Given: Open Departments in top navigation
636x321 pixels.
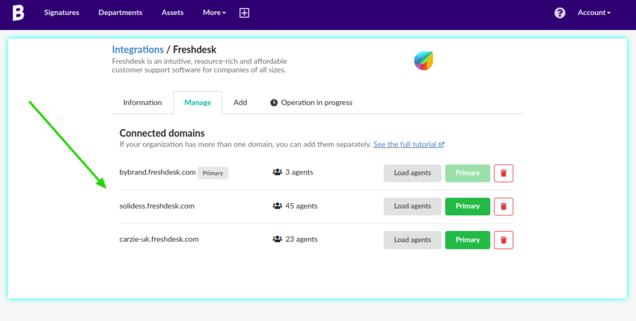Looking at the screenshot, I should 120,12.
